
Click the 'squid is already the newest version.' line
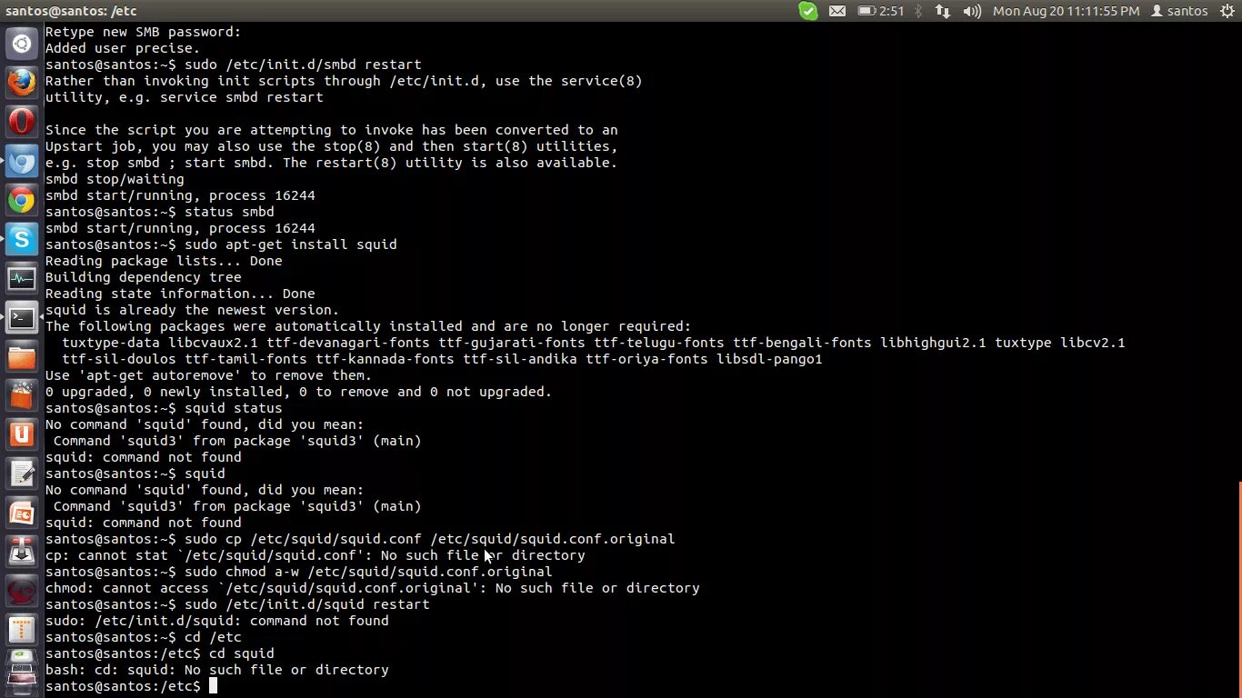pos(192,310)
